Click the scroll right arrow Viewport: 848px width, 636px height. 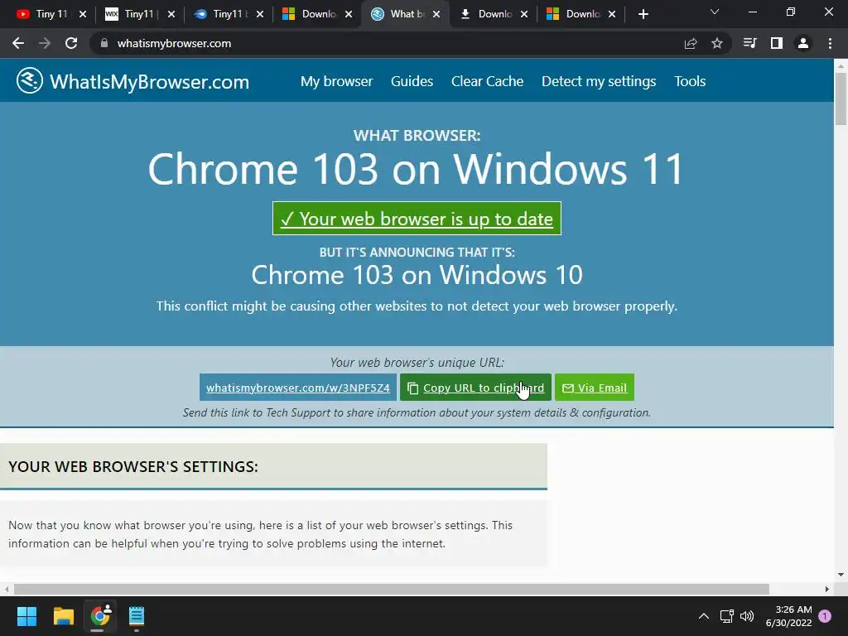pos(827,589)
